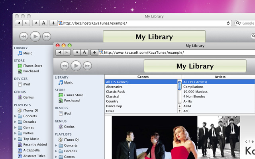Expand Decades folder in rear window
Viewport: 255px width, 159px height.
coord(15,122)
